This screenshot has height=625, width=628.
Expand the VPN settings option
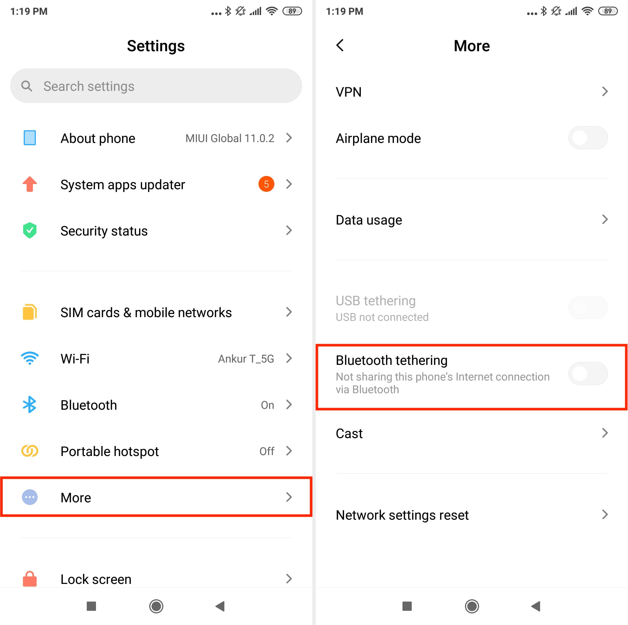tap(471, 91)
